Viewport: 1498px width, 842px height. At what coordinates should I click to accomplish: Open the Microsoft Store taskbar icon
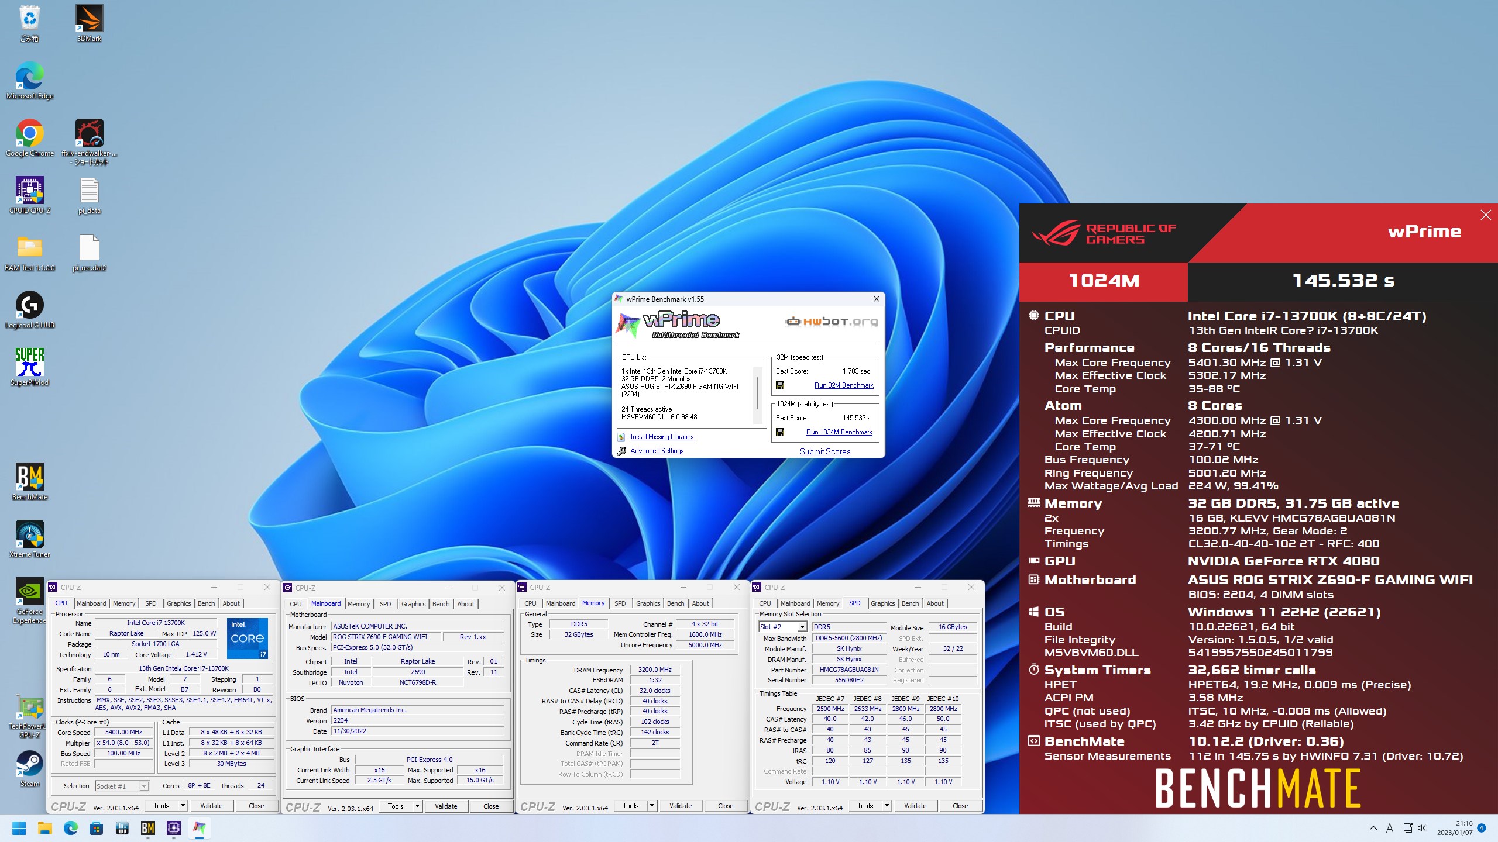pos(96,828)
